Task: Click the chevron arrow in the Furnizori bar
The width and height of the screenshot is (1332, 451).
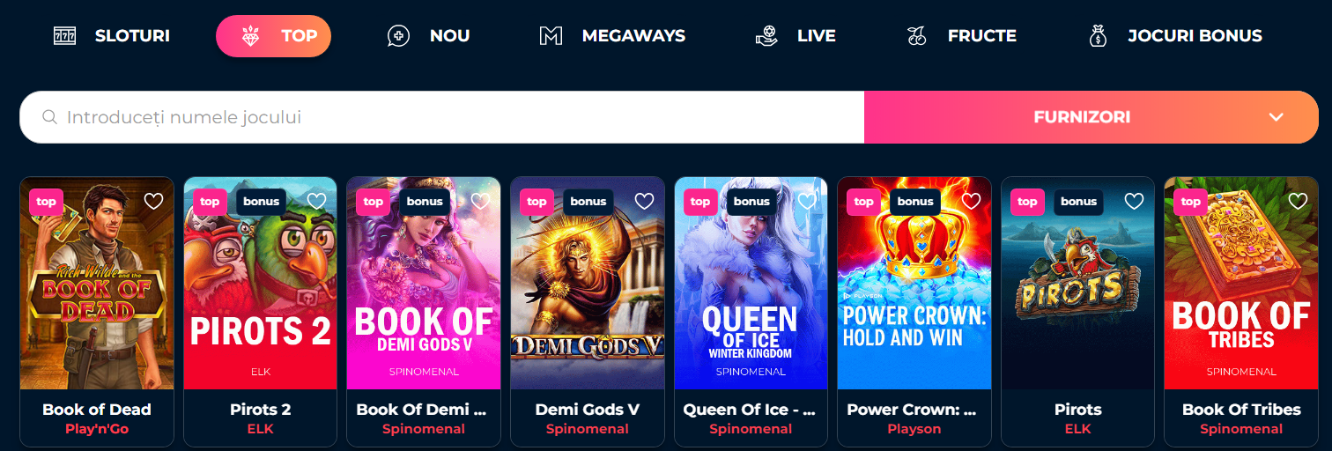Action: click(x=1276, y=117)
